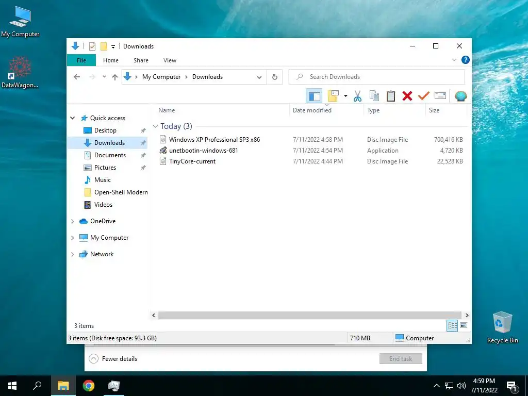Click Fewer details in Task Manager

[113, 359]
